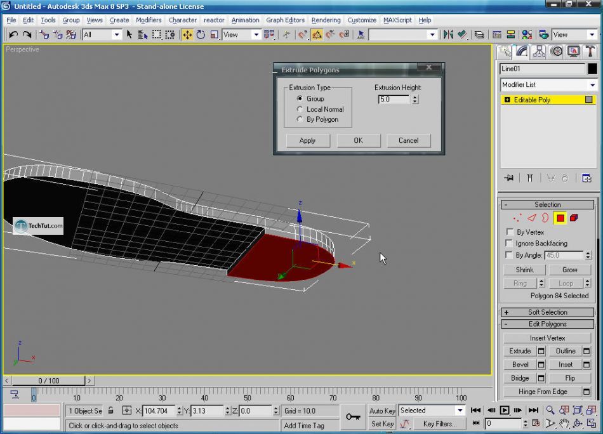Select Vertex sub-object level icon
This screenshot has width=603, height=434.
517,218
